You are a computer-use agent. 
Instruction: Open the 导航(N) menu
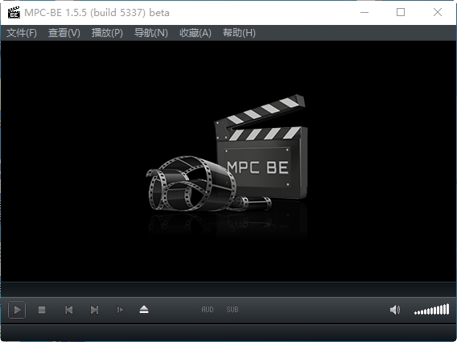151,33
